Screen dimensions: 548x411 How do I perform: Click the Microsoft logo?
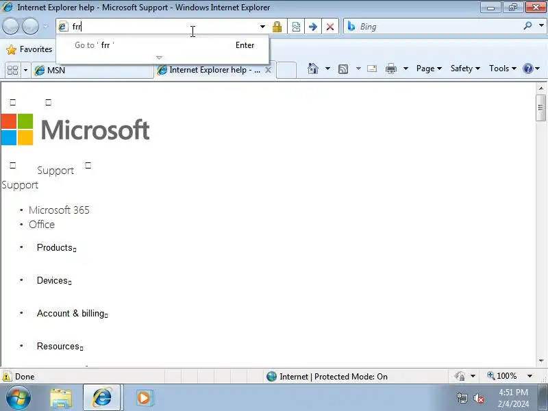(75, 129)
